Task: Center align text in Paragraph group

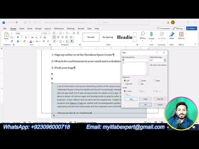Action: click(x=58, y=37)
